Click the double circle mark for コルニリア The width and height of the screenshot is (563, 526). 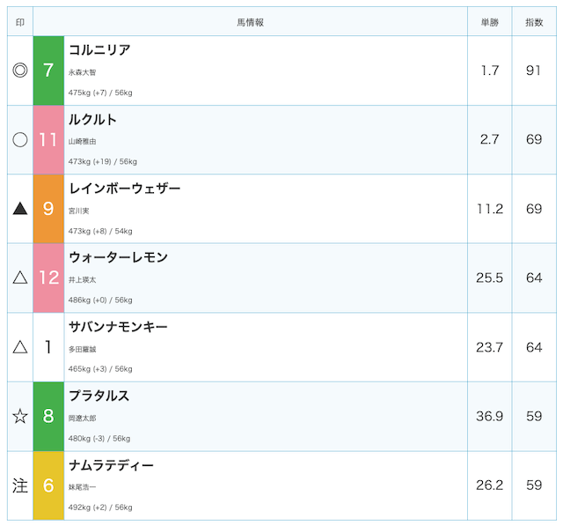pyautogui.click(x=20, y=70)
